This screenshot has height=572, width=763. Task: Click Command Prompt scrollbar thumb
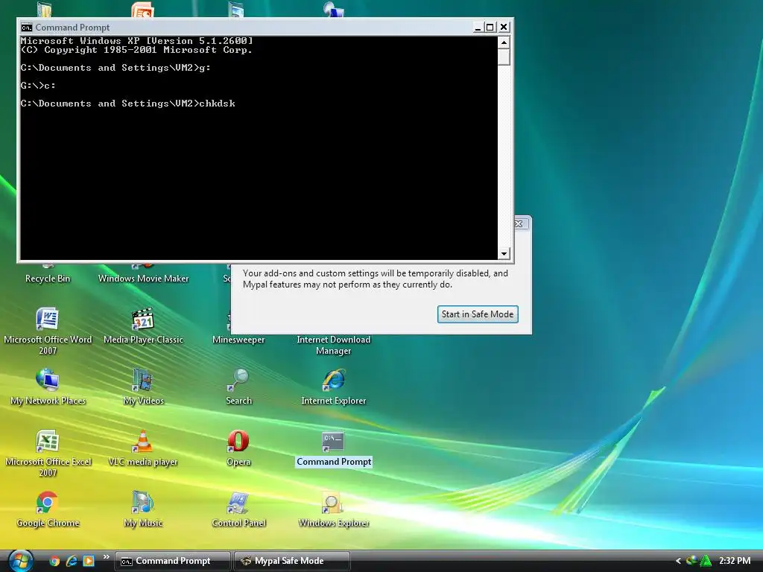pos(504,57)
